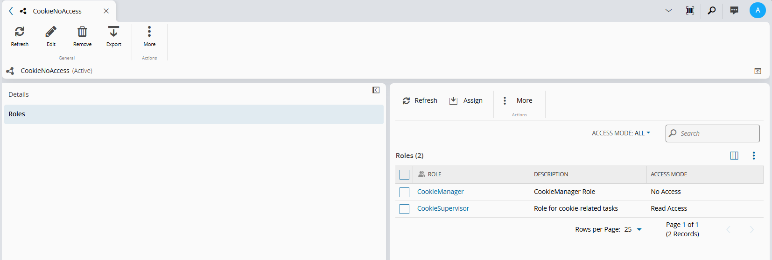Screen dimensions: 772x260
Task: Open the barcode scanner icon
Action: [690, 10]
